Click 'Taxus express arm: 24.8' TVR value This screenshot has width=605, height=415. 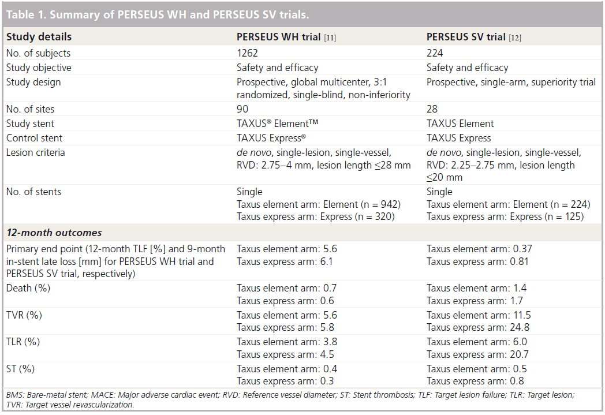point(478,327)
